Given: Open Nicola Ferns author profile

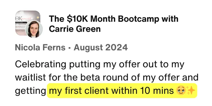Looking at the screenshot, I should tap(40, 48).
